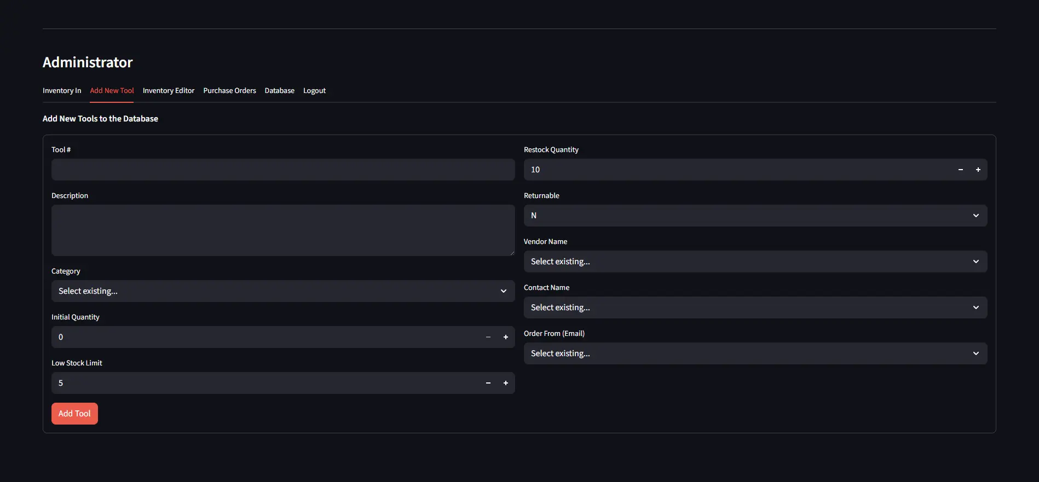This screenshot has width=1039, height=482.
Task: Expand the Order From (Email) dropdown
Action: click(x=755, y=353)
